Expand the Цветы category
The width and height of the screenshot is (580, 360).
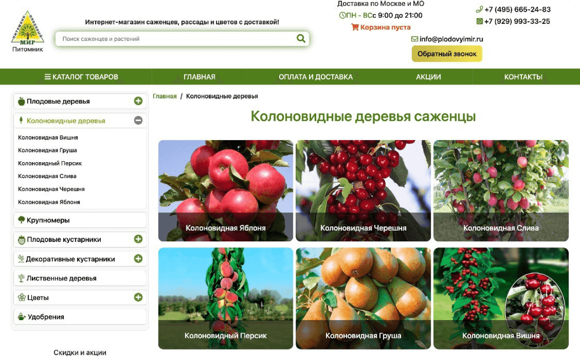[x=138, y=297]
